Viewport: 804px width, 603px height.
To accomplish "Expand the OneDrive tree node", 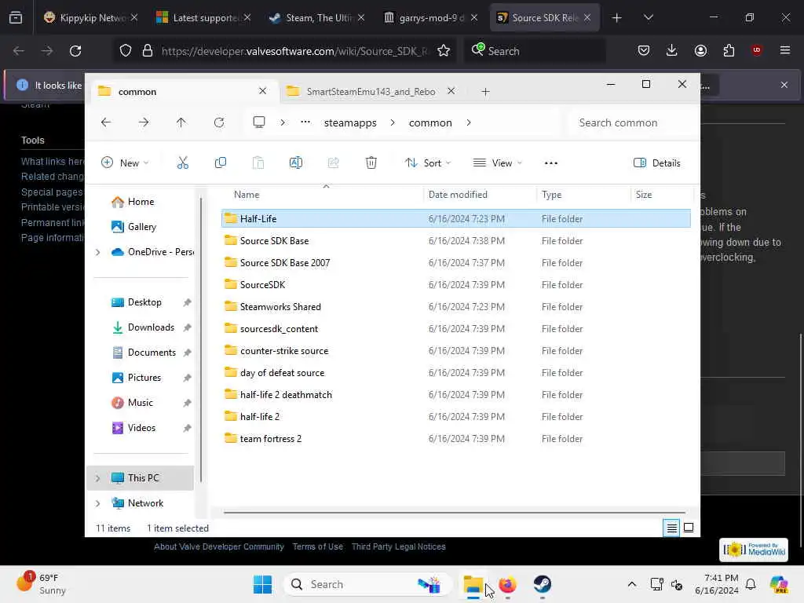I will click(97, 252).
